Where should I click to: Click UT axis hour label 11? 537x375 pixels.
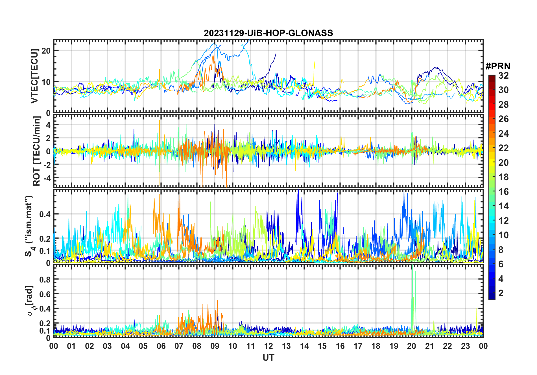pyautogui.click(x=251, y=346)
